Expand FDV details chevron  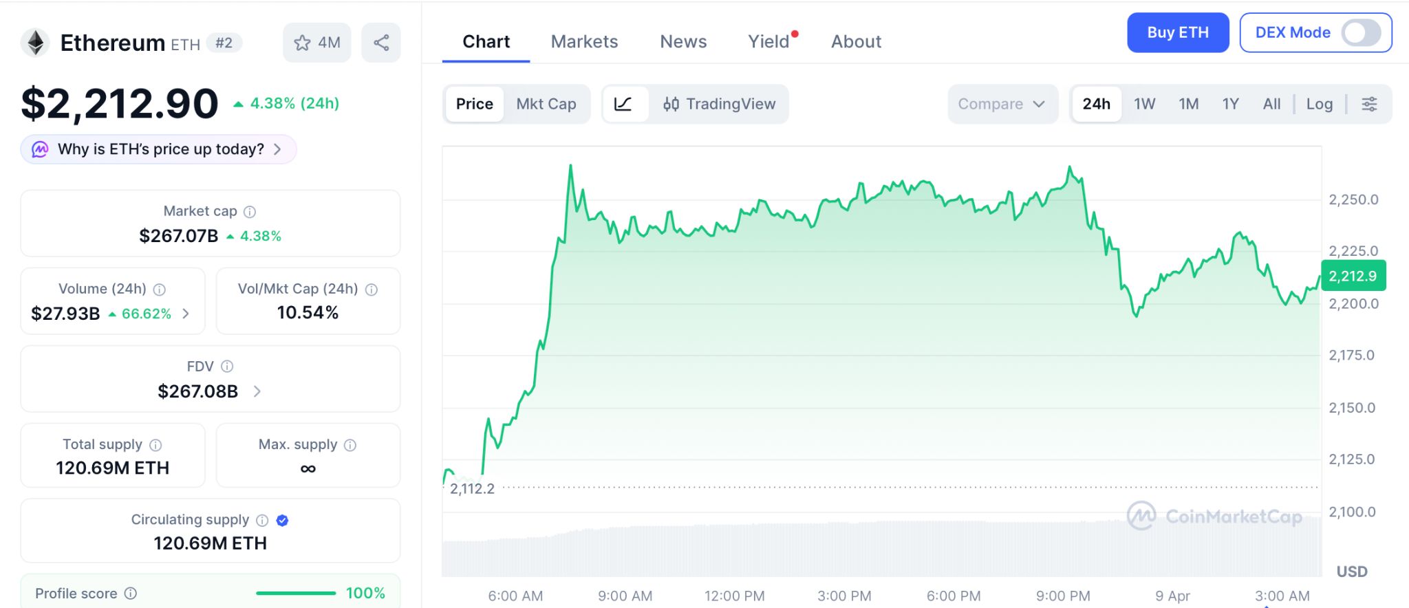pos(257,391)
